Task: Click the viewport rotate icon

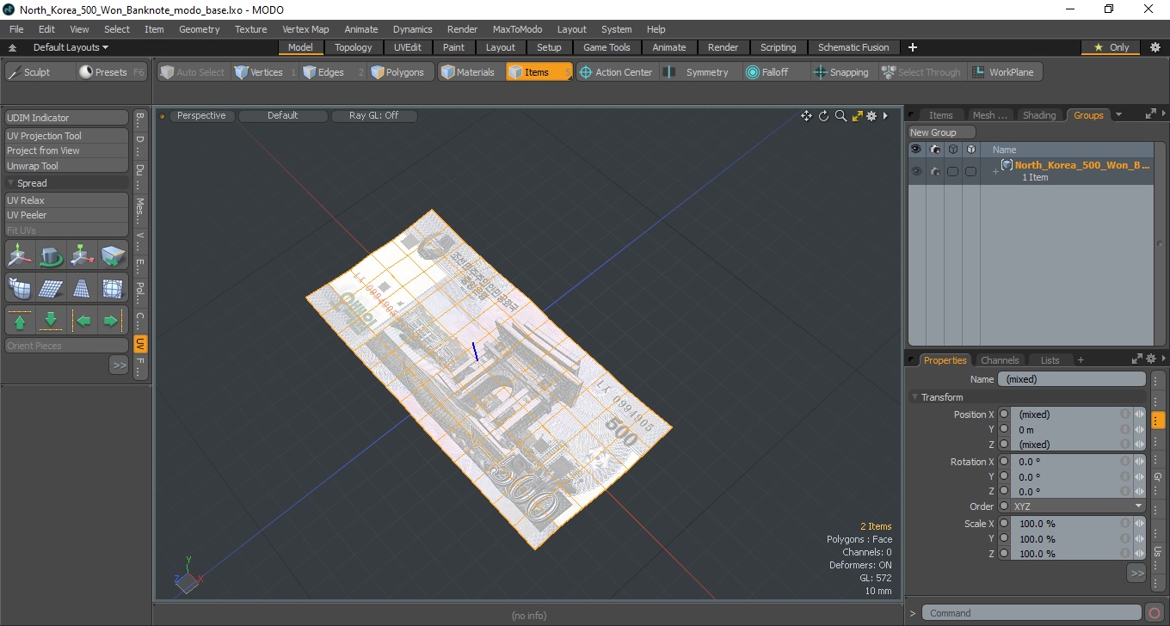Action: point(823,116)
